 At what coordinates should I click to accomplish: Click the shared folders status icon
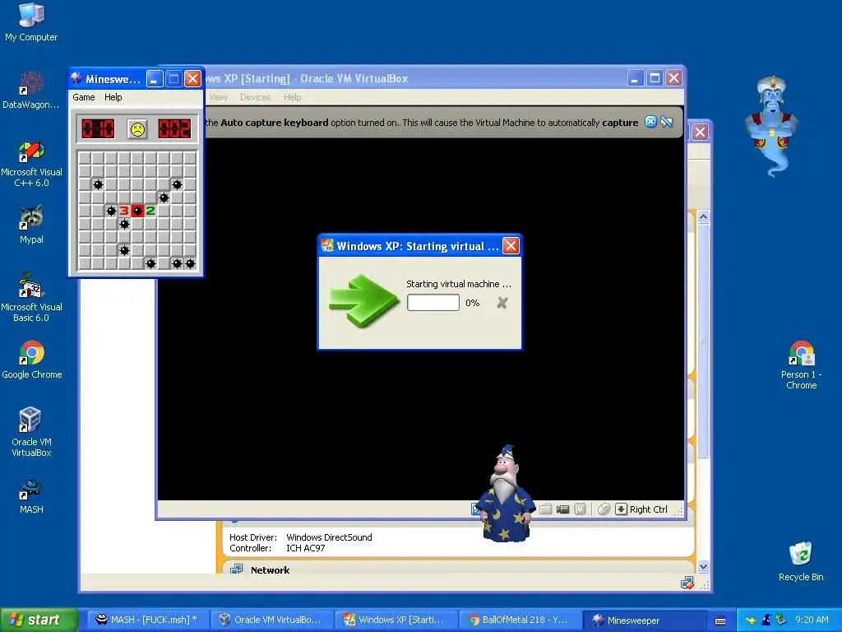pos(546,509)
